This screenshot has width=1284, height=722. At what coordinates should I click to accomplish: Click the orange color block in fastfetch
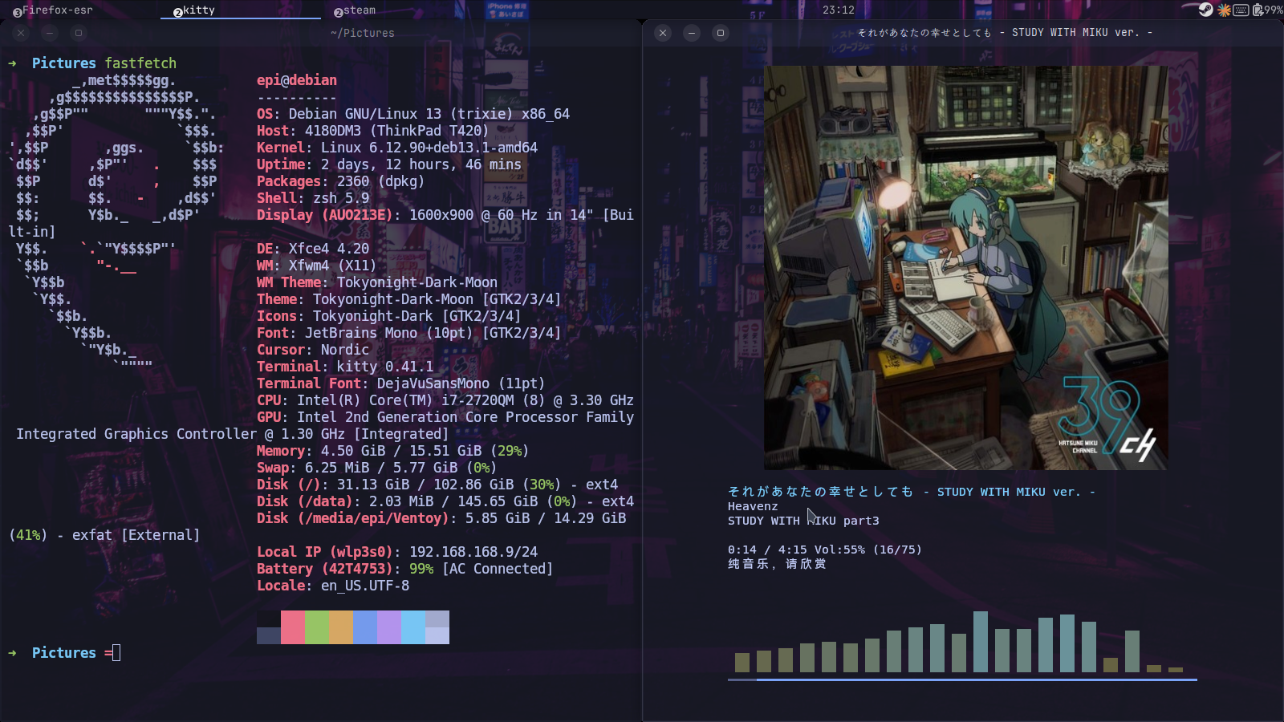[x=341, y=627]
